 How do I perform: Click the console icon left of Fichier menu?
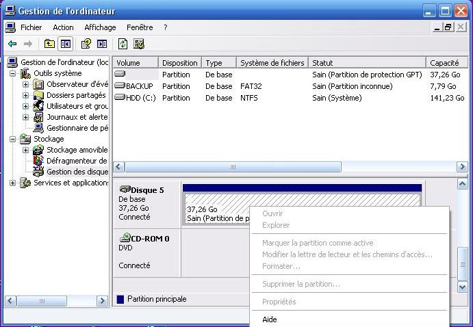point(10,27)
